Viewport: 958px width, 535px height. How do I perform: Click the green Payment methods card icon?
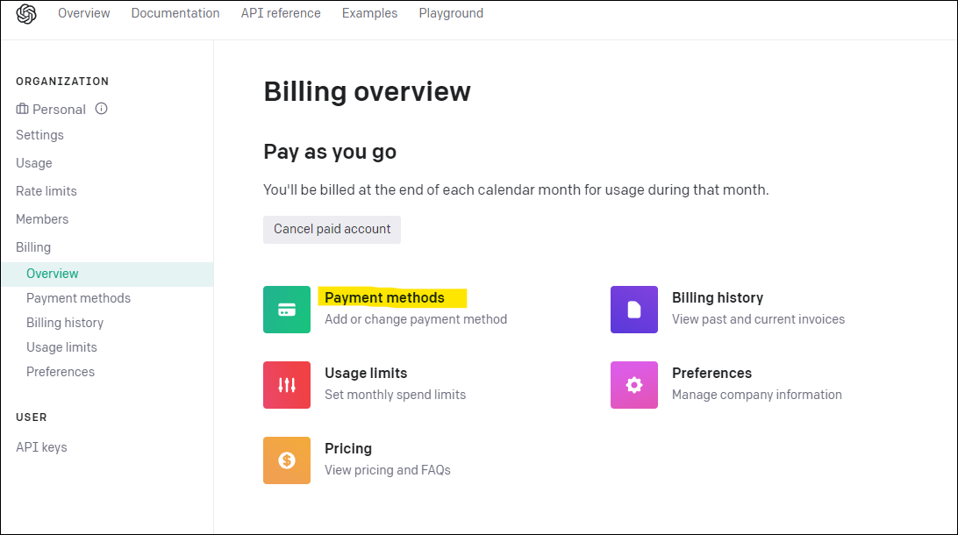click(287, 310)
